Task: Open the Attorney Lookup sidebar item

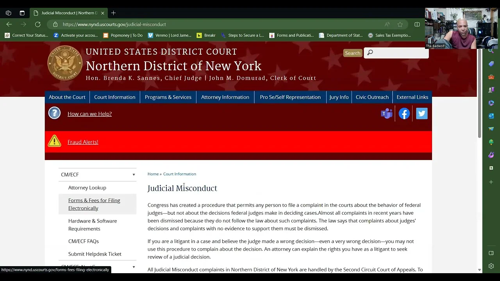Action: 87,188
